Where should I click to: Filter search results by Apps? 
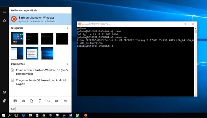tap(15, 101)
